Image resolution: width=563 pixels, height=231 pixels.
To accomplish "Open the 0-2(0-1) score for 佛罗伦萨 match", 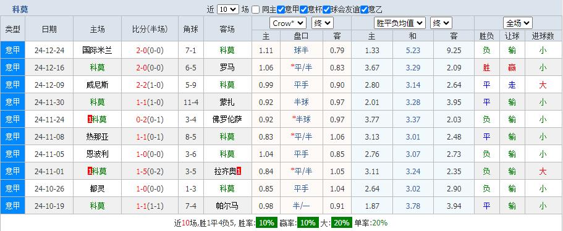I will (150, 119).
